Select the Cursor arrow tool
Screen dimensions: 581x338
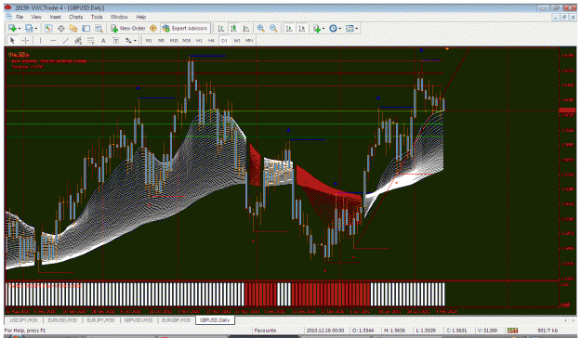12,40
